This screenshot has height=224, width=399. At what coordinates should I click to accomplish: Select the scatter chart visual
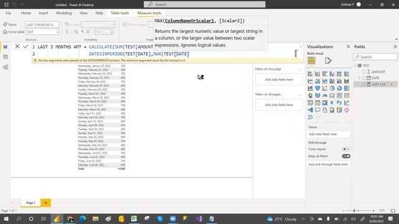point(325,88)
